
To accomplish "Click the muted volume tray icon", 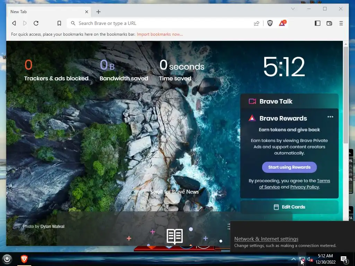I will coord(310,260).
